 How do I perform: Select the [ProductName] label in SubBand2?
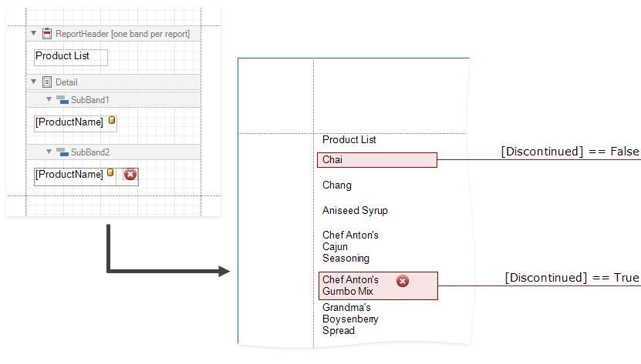[69, 175]
